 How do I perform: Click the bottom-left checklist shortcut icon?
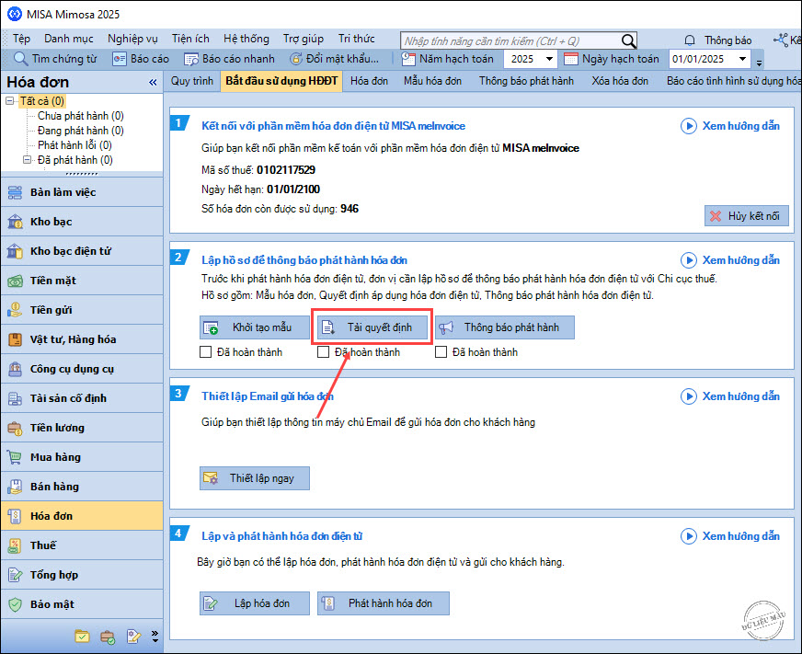(x=82, y=637)
